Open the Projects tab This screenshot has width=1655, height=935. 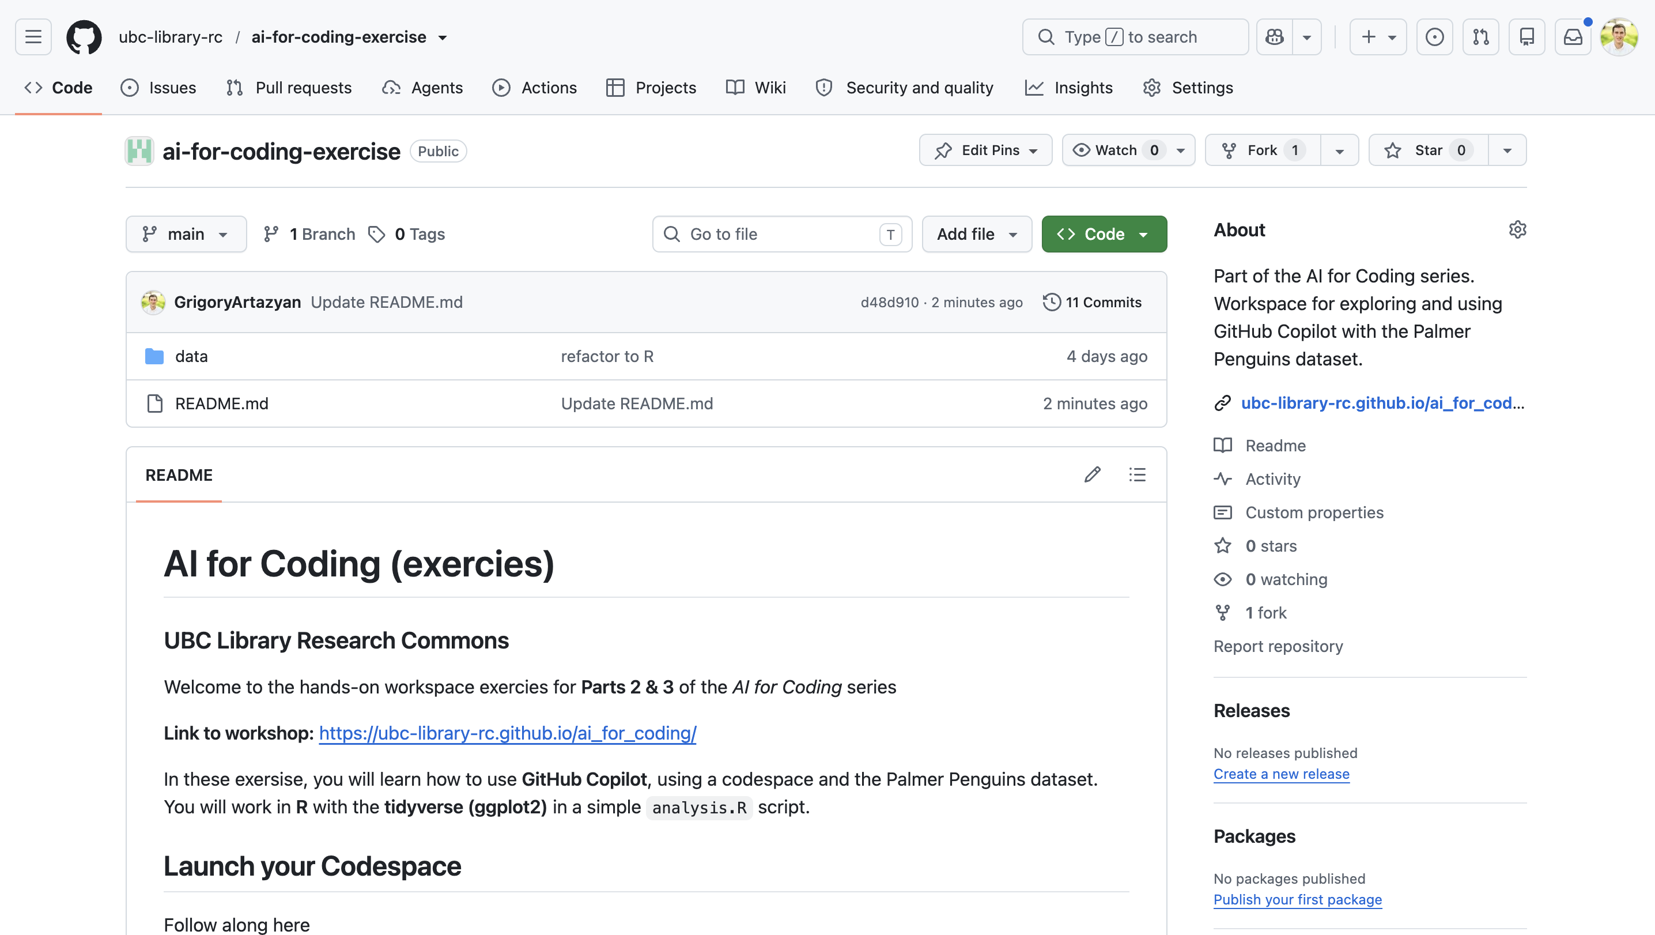(x=651, y=88)
